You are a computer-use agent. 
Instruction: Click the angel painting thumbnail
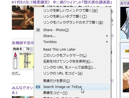[23, 18]
